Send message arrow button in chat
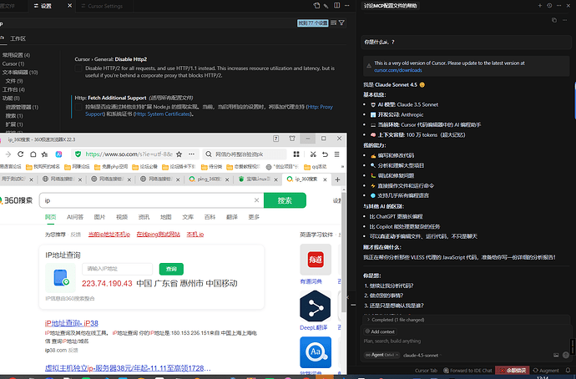This screenshot has width=576, height=379. click(566, 355)
